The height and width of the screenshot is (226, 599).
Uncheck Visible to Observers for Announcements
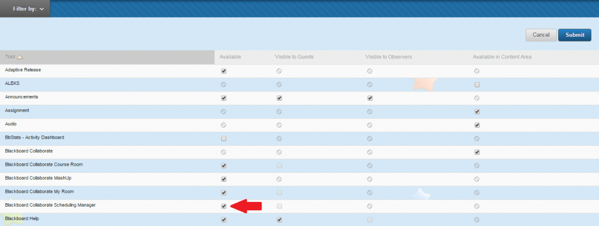pyautogui.click(x=370, y=98)
